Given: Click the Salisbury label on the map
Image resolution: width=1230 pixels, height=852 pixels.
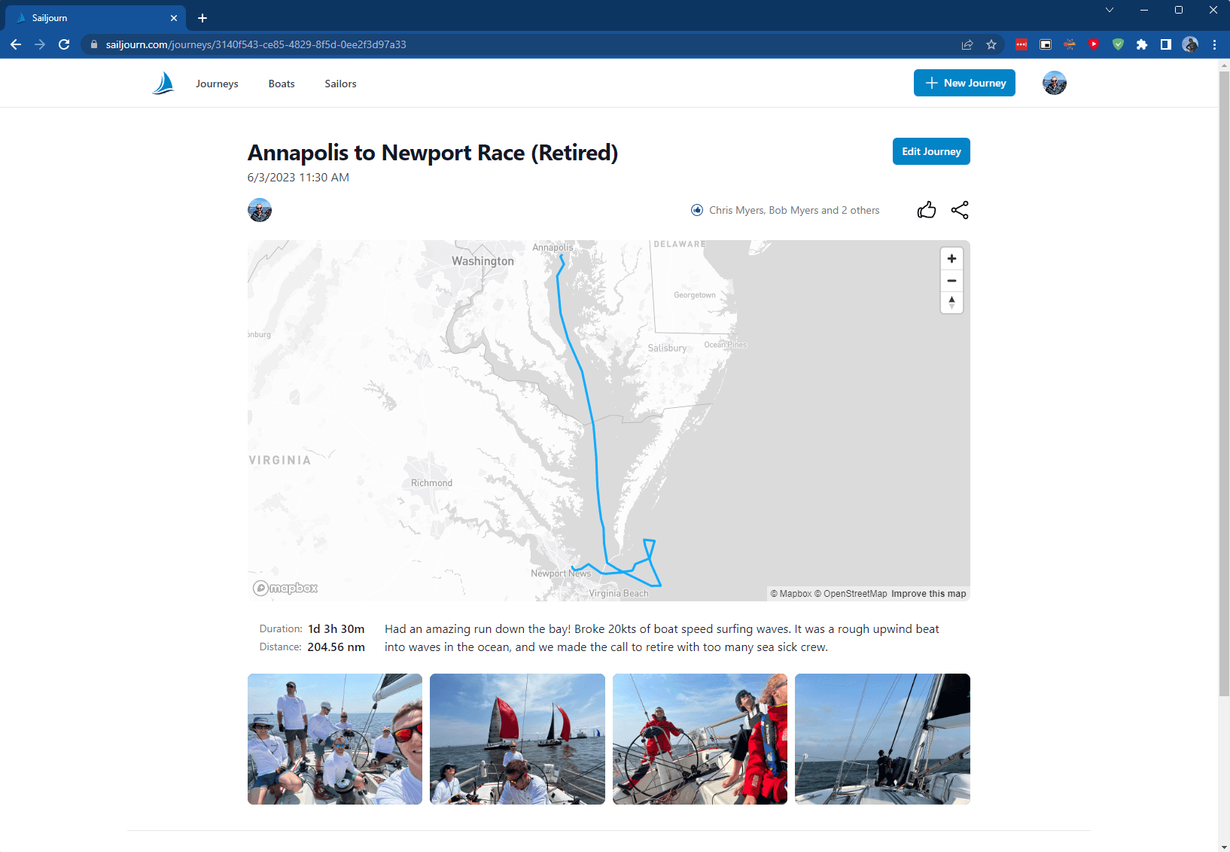Looking at the screenshot, I should click(667, 348).
